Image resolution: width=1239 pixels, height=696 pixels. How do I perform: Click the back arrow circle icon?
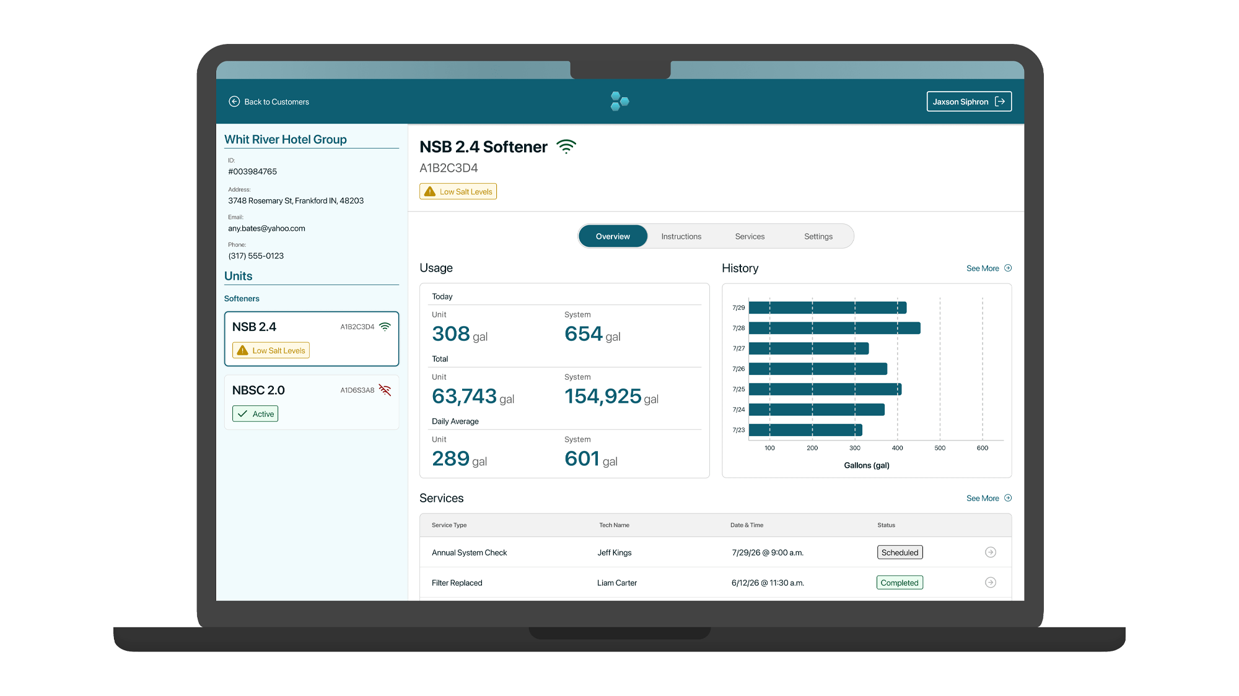tap(234, 101)
